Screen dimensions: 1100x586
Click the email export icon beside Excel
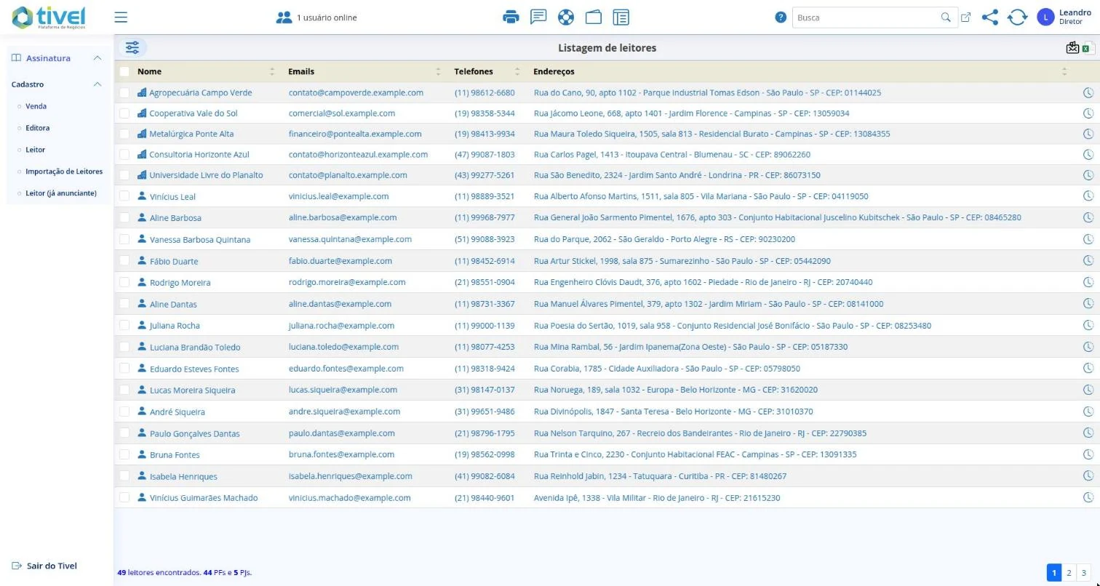pyautogui.click(x=1072, y=48)
